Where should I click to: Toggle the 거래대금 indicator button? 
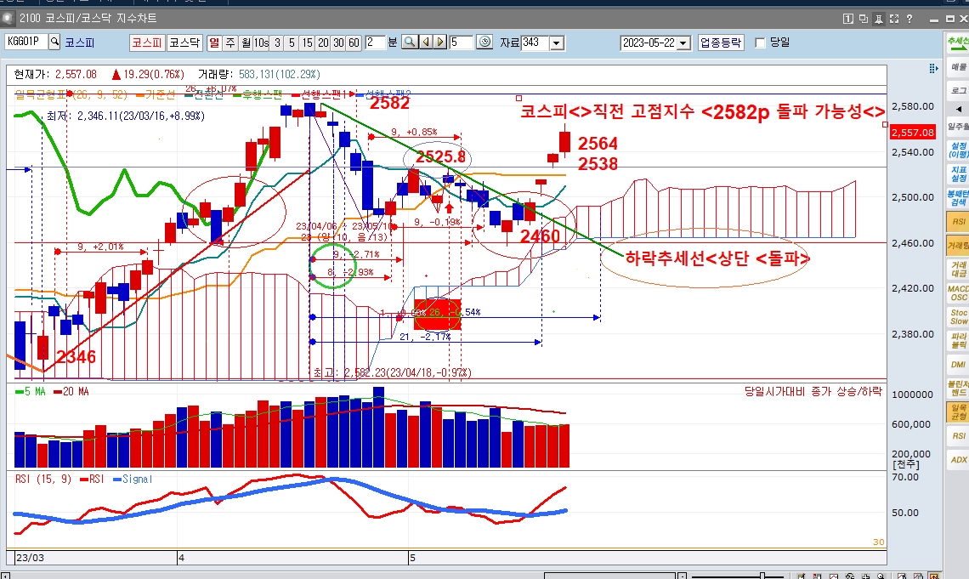pos(958,270)
